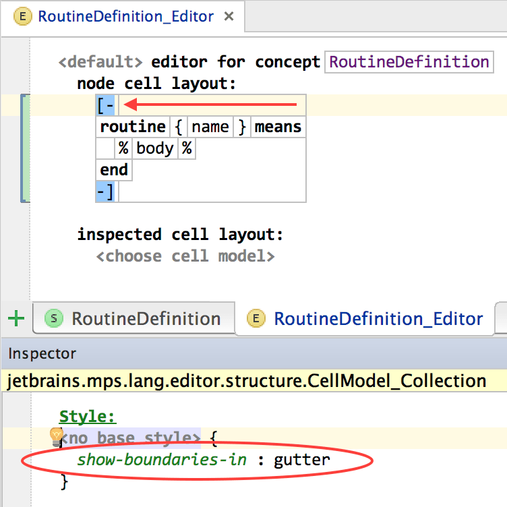Click the E icon on top editor tab
Image resolution: width=507 pixels, height=507 pixels.
point(24,17)
